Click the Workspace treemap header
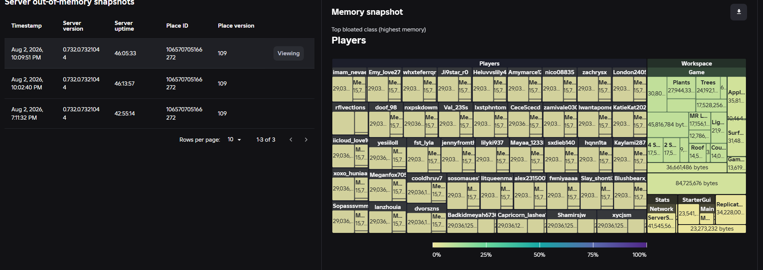The image size is (763, 270). tap(697, 63)
